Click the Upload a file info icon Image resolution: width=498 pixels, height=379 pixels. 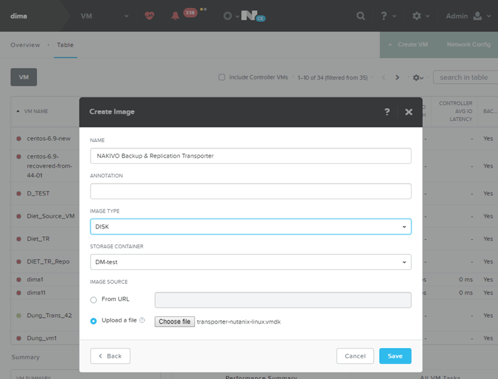(142, 321)
